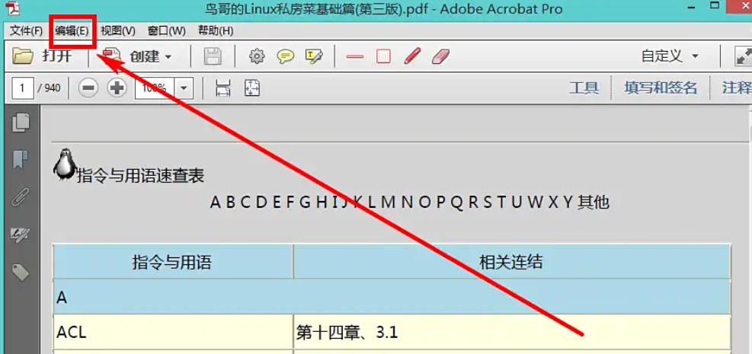Click the 第十四章、3.1 link cell
752x354 pixels.
tap(512, 331)
